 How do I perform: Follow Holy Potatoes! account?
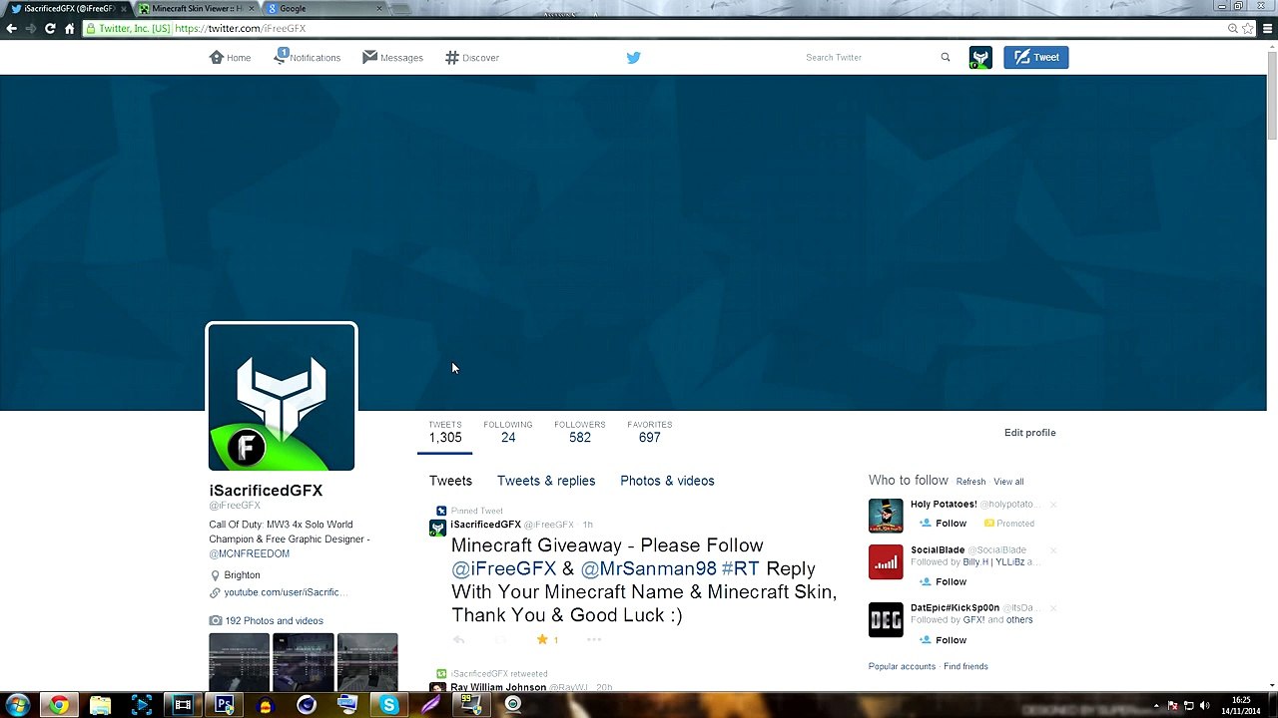click(x=944, y=524)
